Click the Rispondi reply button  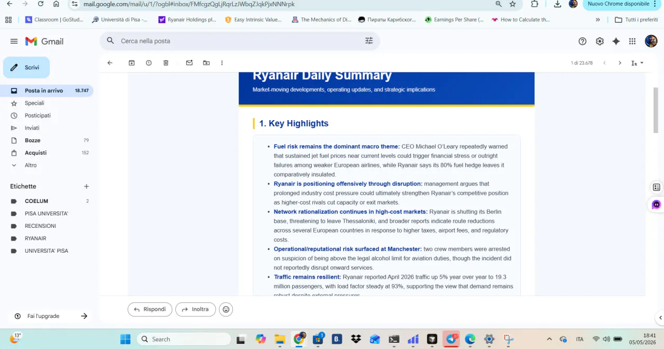tap(150, 310)
